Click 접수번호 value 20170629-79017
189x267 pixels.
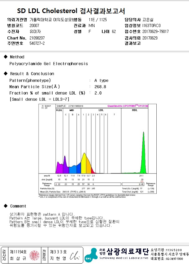click(155, 31)
